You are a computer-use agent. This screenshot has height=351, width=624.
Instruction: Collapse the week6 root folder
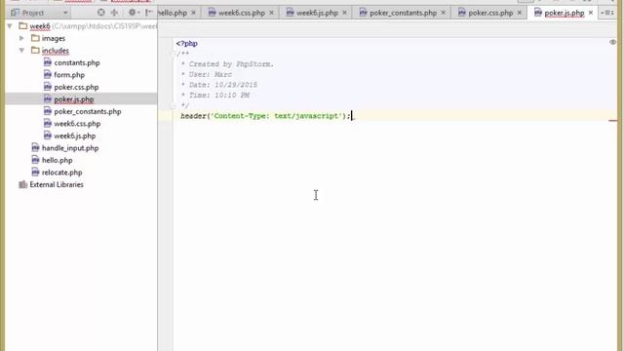tap(10, 26)
